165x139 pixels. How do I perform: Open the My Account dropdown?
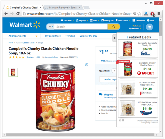135,28
